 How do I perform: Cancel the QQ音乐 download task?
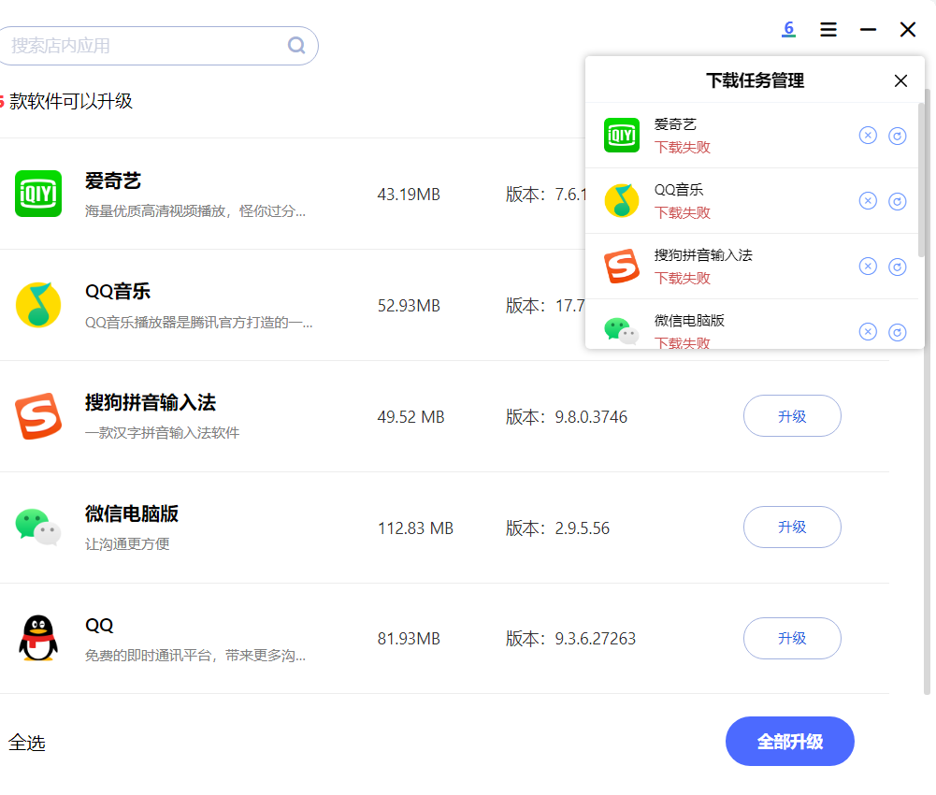coord(868,201)
